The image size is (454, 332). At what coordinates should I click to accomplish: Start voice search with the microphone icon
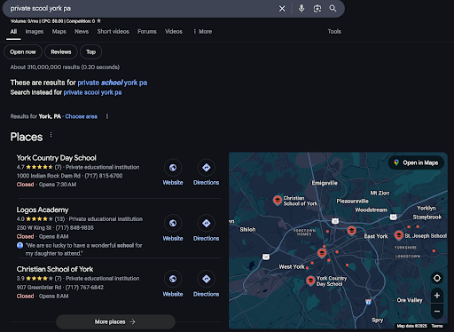coord(301,8)
